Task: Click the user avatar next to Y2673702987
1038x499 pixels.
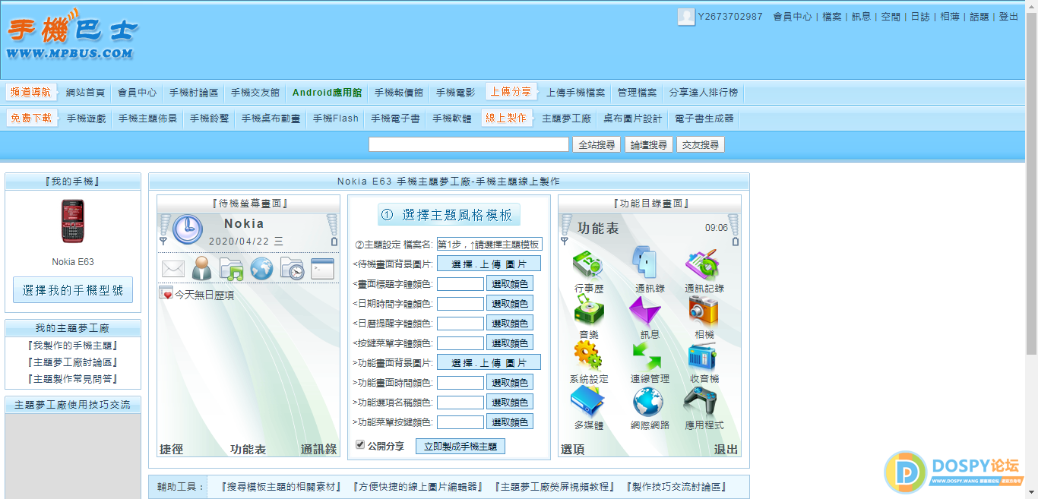Action: (686, 17)
